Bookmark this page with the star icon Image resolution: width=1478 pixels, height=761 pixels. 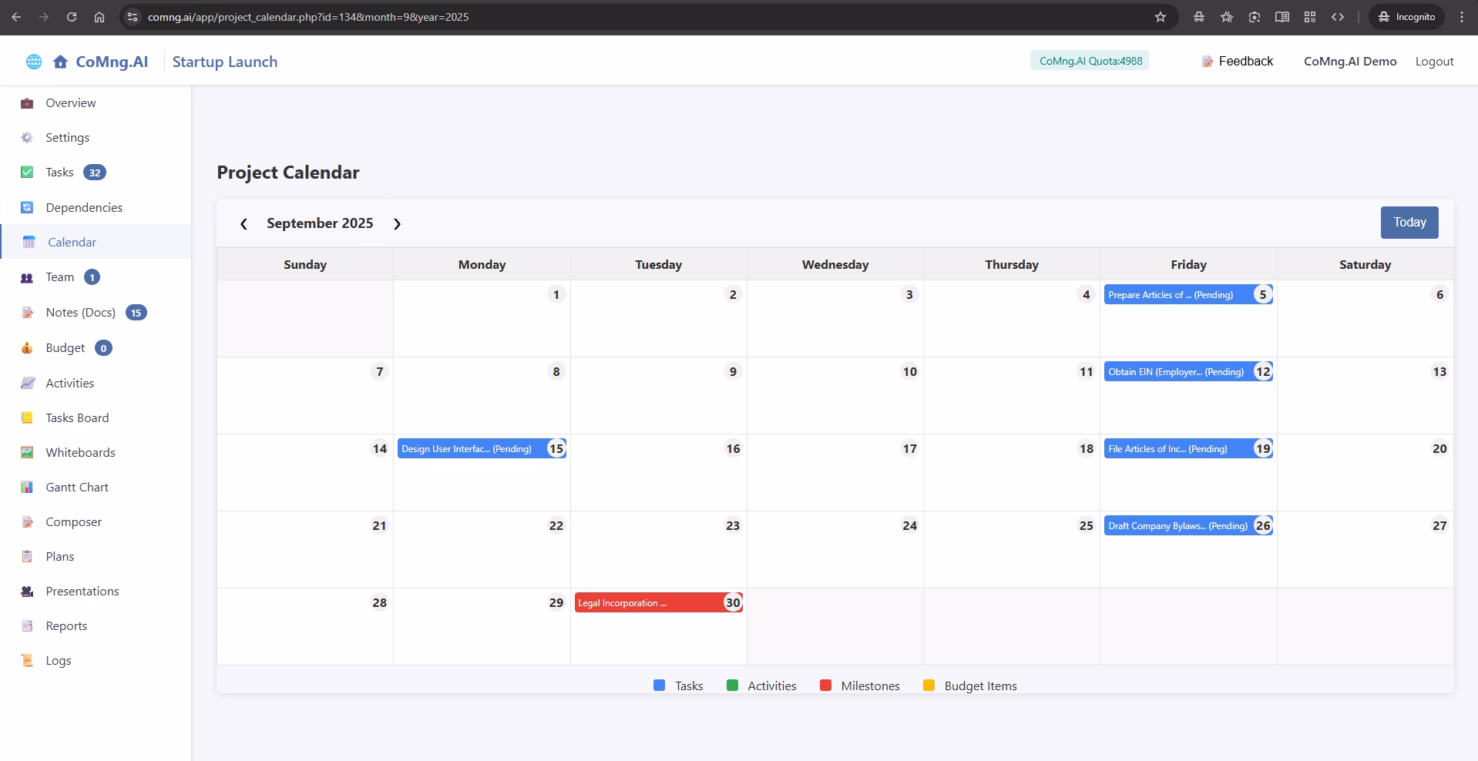1161,17
